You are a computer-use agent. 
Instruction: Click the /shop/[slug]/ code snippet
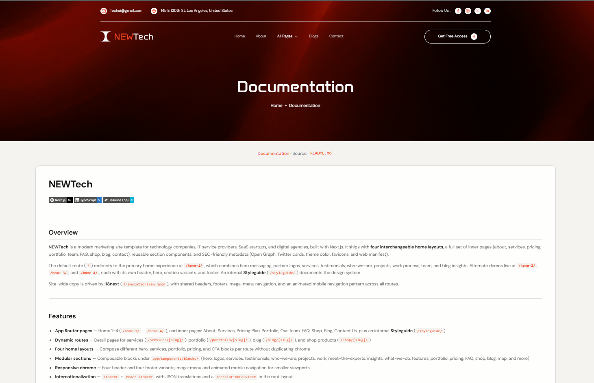354,340
